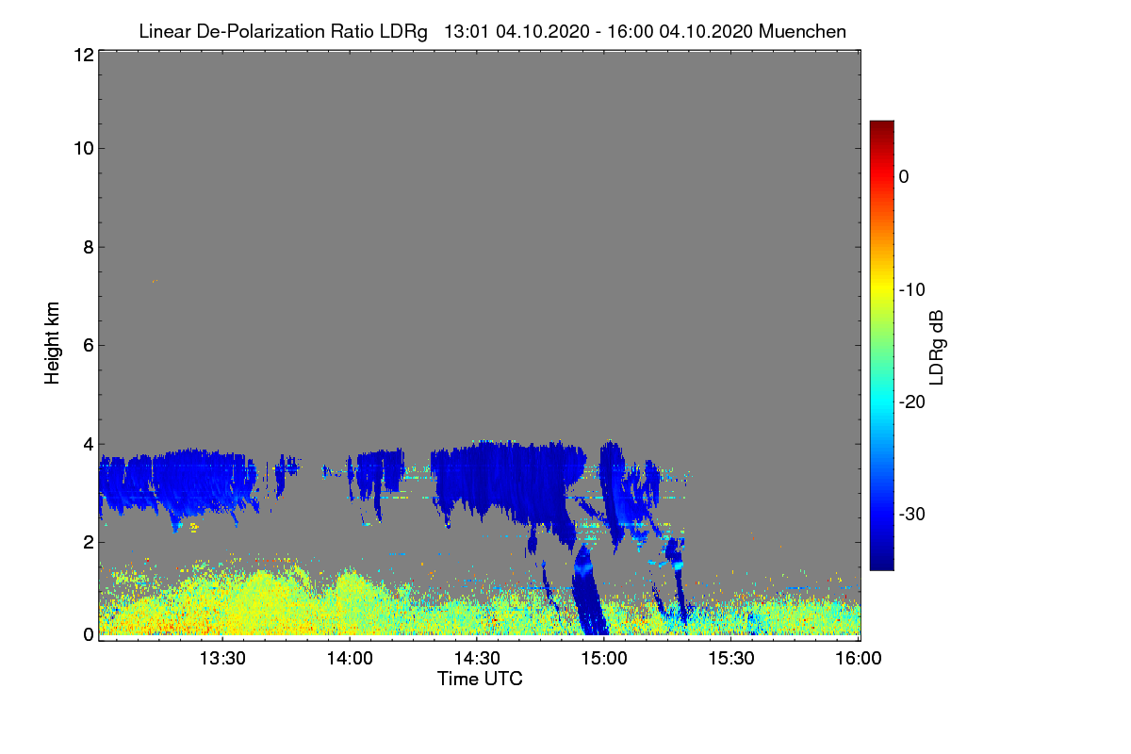
Task: Select the '14:00' time tick label
Action: pos(350,659)
